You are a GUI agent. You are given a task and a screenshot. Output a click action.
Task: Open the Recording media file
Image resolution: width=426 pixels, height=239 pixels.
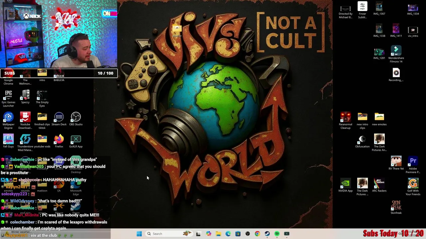click(396, 75)
